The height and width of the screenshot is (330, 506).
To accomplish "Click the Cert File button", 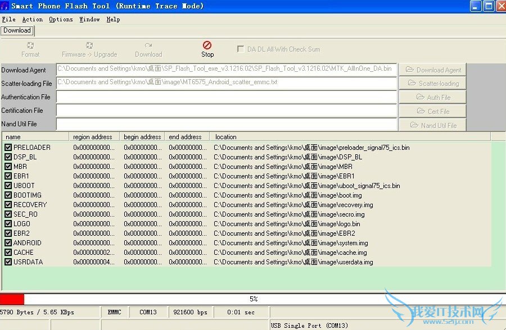I will coord(432,112).
